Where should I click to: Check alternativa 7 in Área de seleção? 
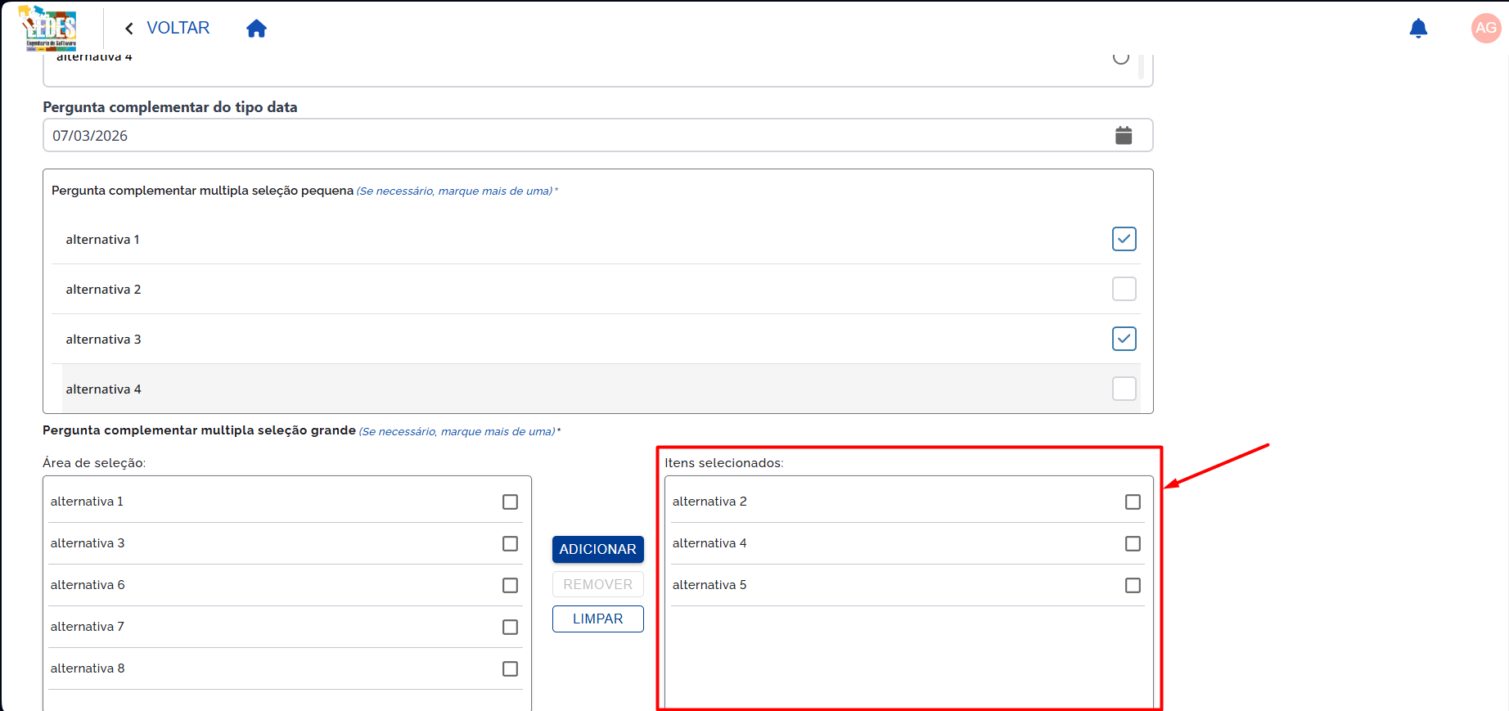[510, 627]
